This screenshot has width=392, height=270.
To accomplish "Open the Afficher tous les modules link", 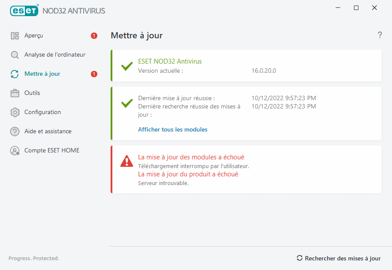I will click(x=172, y=129).
